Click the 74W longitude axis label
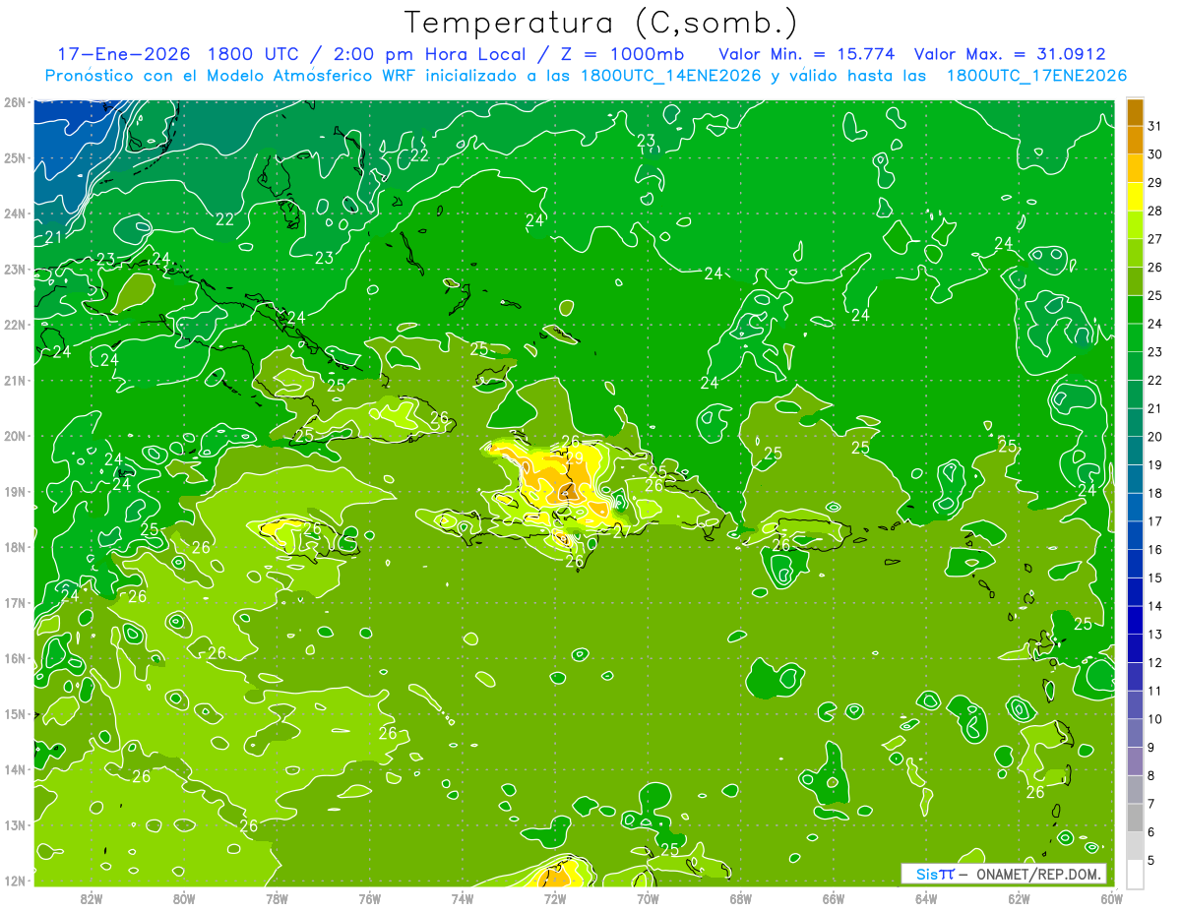 [463, 898]
